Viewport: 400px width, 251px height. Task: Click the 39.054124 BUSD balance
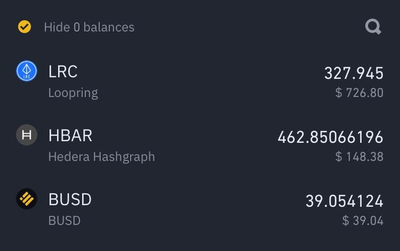tap(345, 201)
